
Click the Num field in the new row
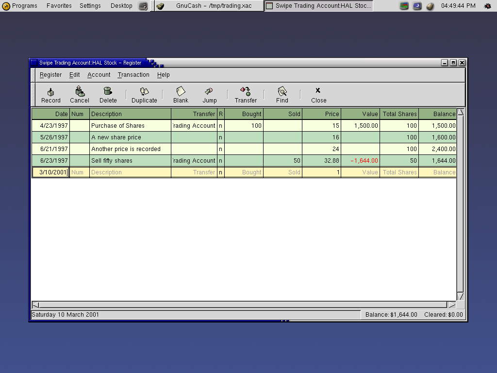(x=80, y=172)
